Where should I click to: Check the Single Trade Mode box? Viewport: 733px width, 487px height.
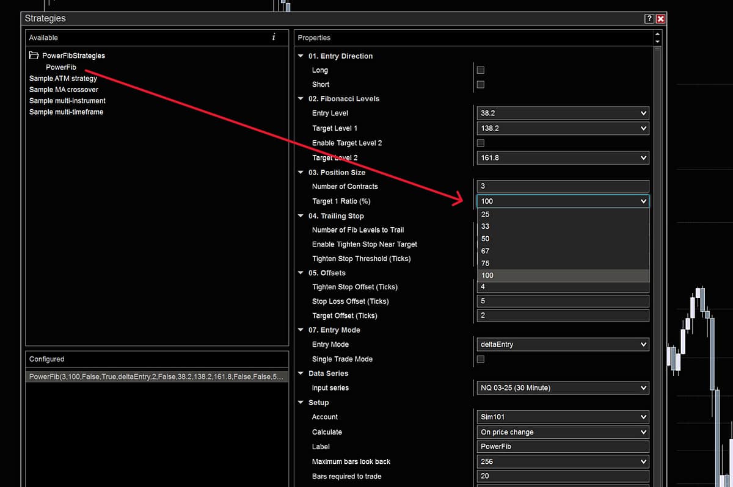[480, 359]
